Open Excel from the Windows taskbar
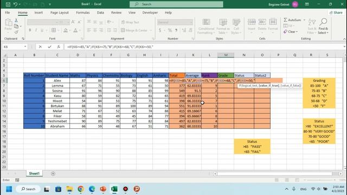347x195 pixels. (x=114, y=189)
